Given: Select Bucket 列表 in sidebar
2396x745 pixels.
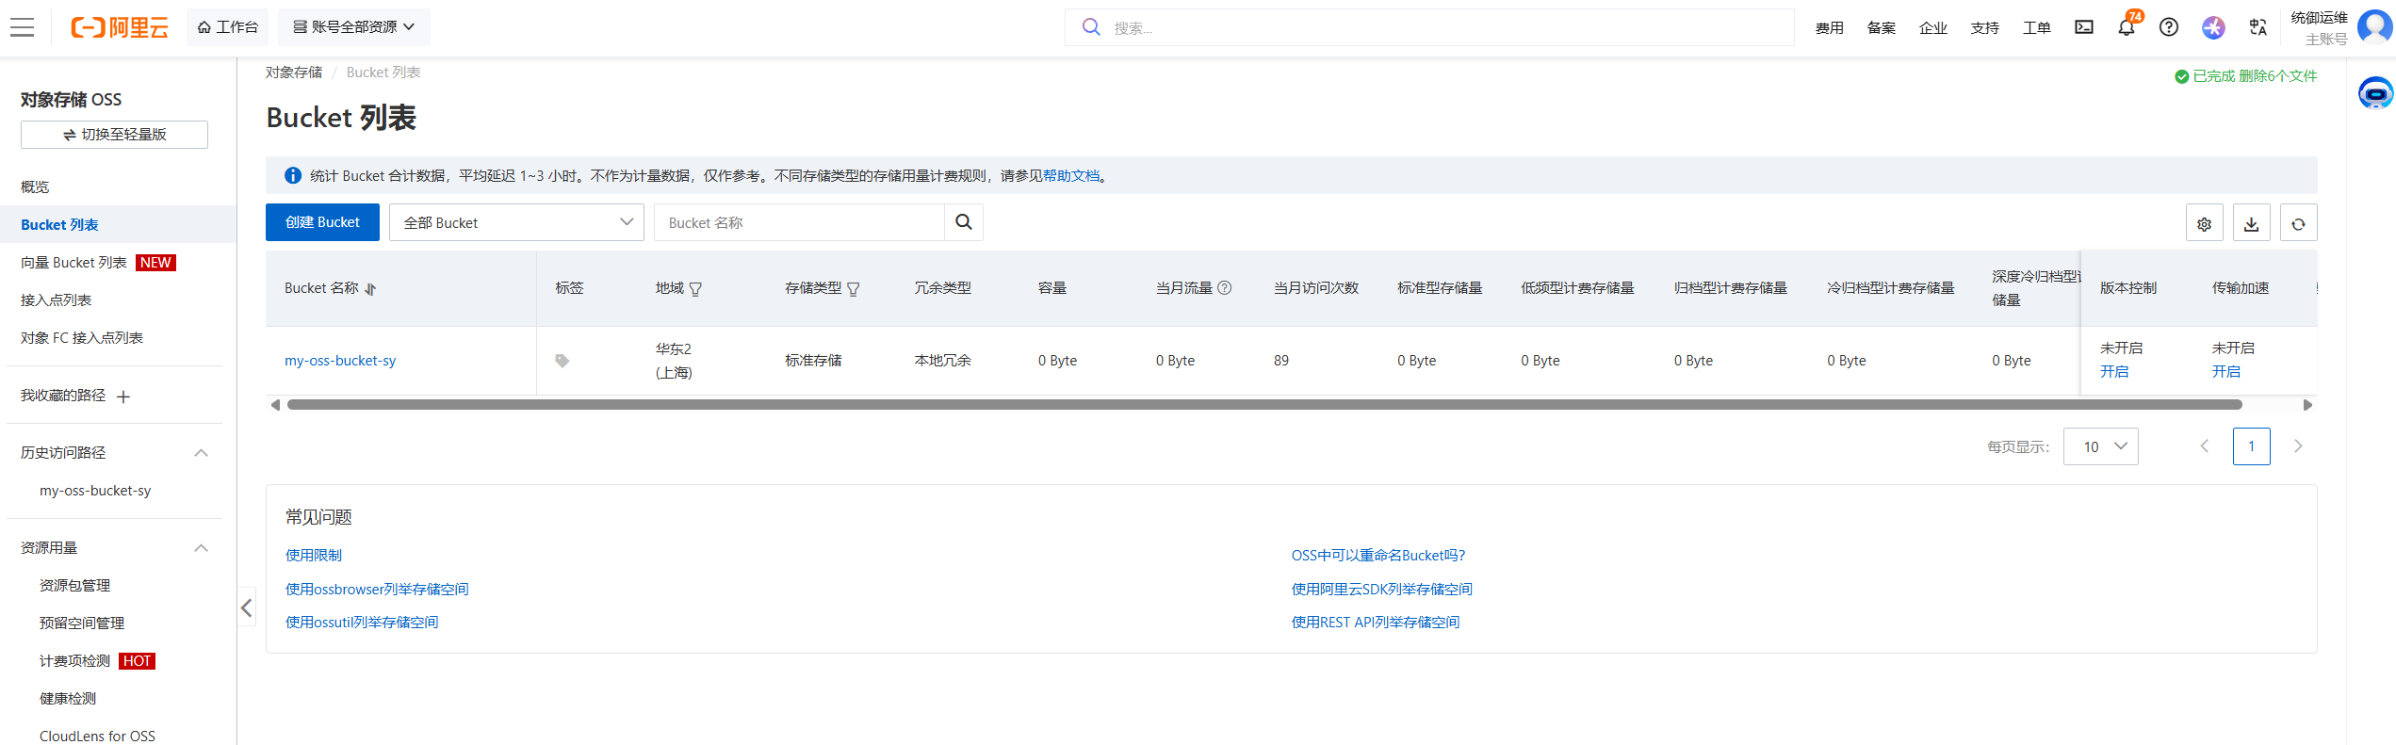Looking at the screenshot, I should click(x=118, y=224).
